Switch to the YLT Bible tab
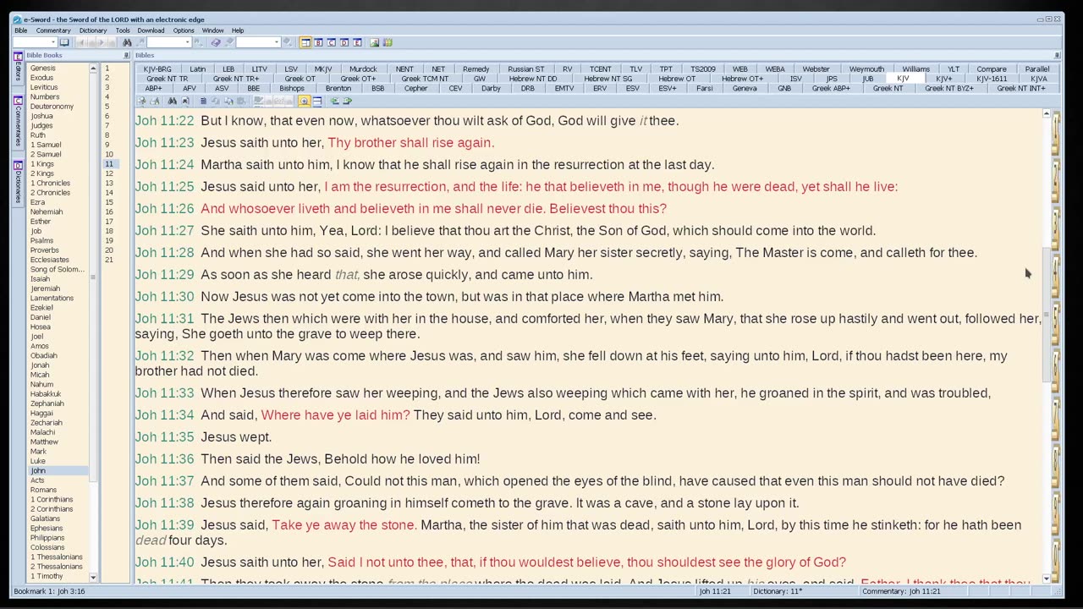This screenshot has height=609, width=1083. pyautogui.click(x=954, y=69)
